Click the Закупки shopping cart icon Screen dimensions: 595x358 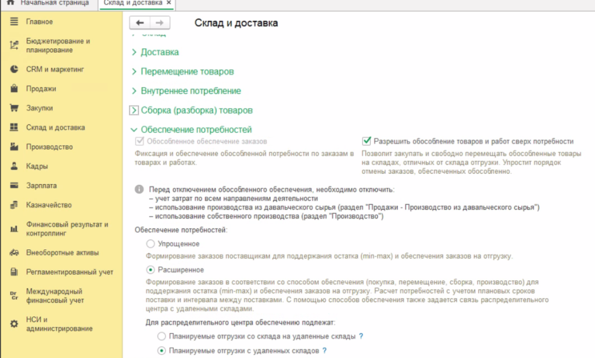[15, 108]
